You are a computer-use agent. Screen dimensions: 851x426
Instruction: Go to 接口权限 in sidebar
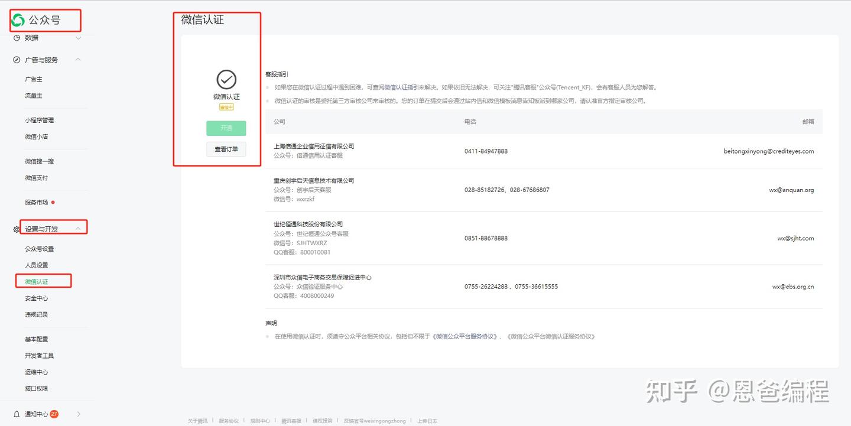pos(37,389)
